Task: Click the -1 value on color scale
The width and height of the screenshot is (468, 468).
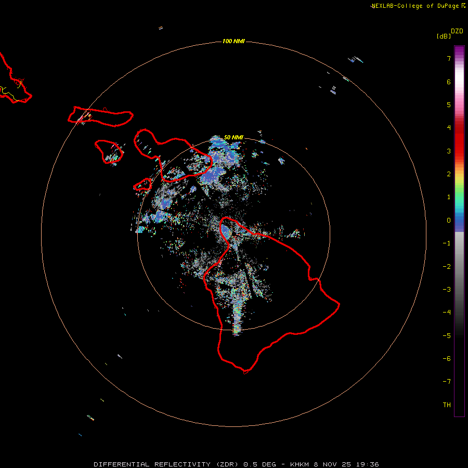Action: point(447,243)
